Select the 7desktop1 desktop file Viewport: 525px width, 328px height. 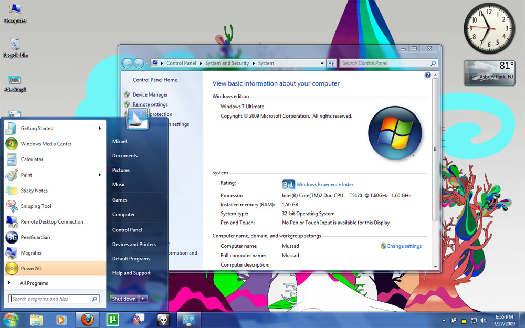click(x=15, y=83)
